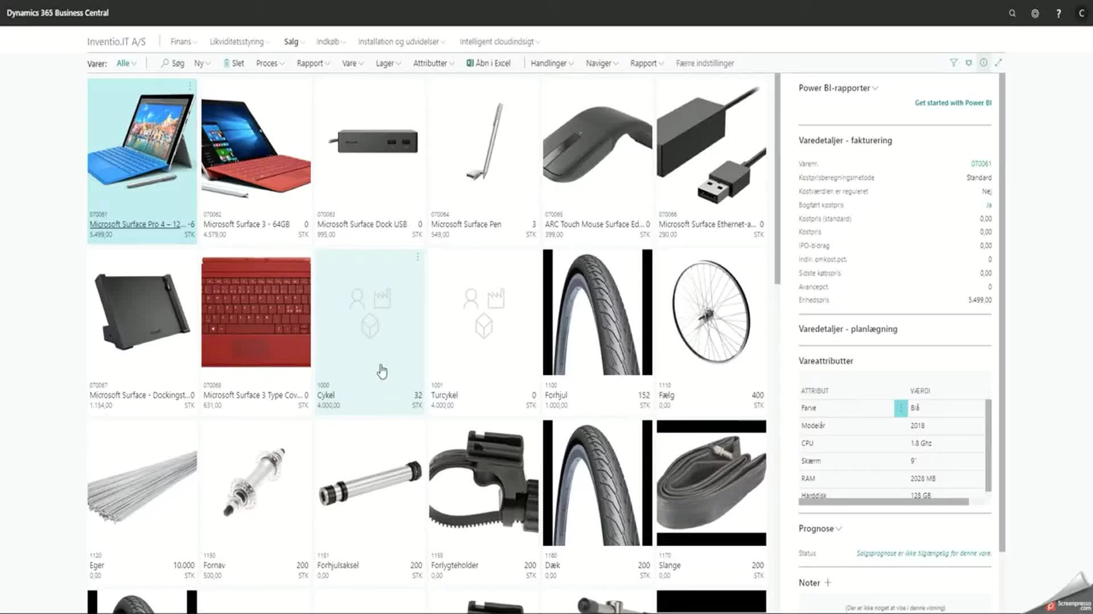Expand the Lager dropdown

point(388,63)
